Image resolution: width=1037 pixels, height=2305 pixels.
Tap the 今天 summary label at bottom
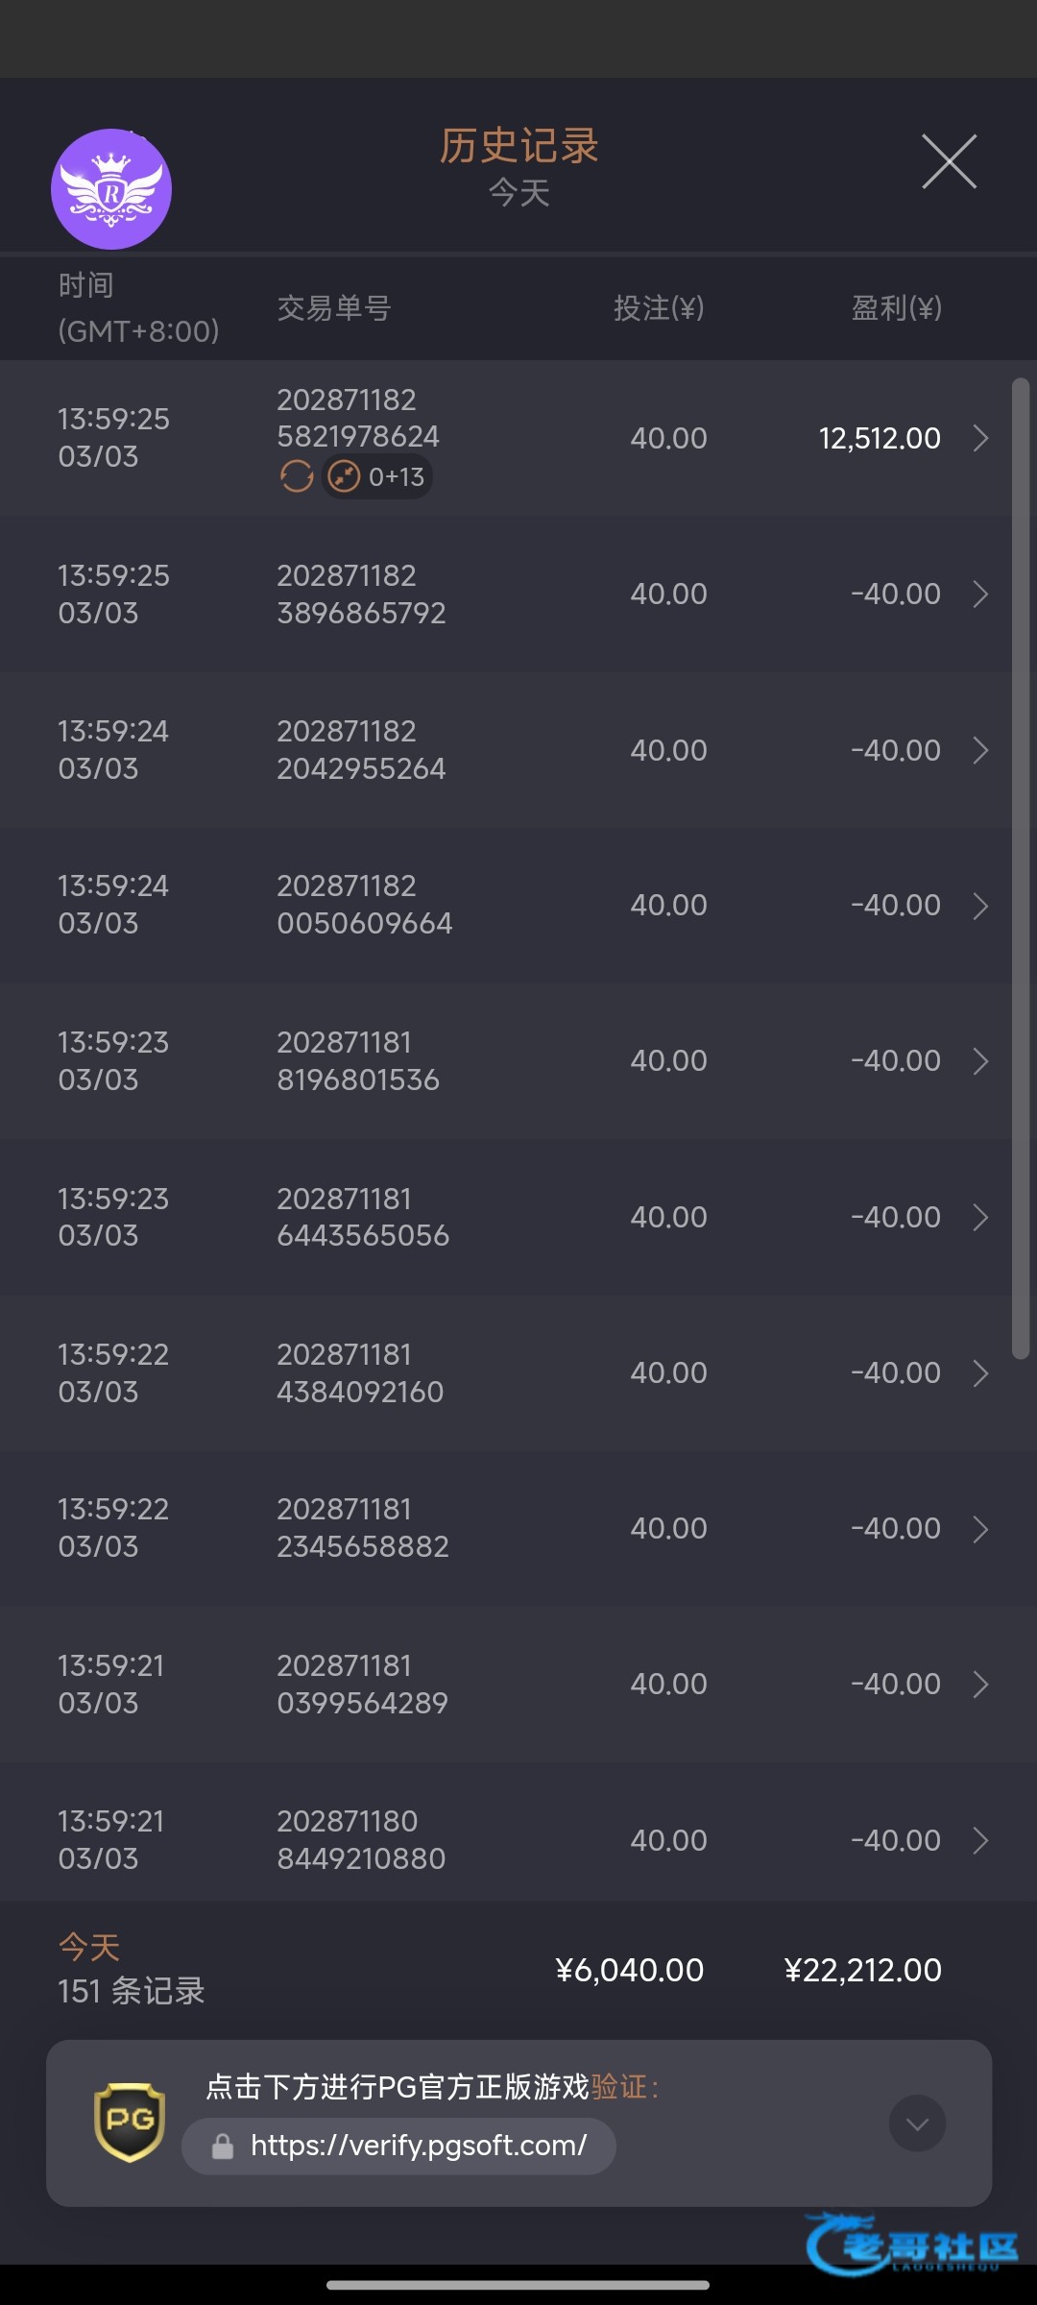point(89,1947)
